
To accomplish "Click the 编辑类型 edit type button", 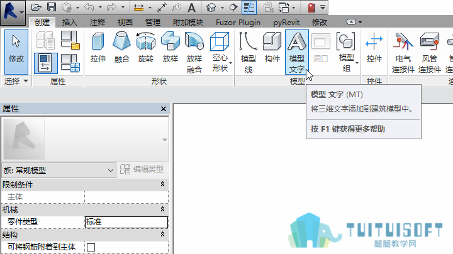I will (142, 169).
